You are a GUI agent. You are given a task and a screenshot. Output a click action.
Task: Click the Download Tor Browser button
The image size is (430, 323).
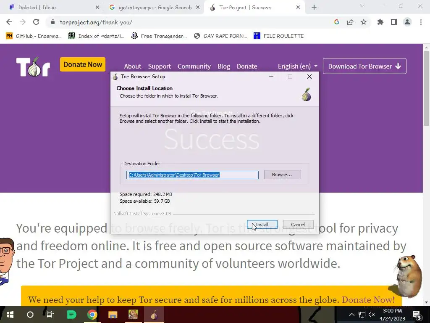tap(364, 66)
